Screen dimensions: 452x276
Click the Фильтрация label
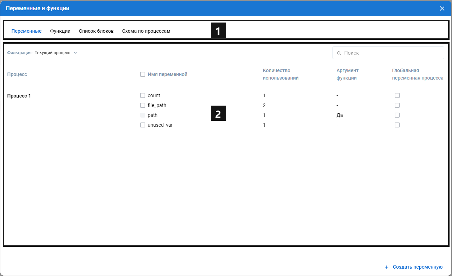(20, 53)
